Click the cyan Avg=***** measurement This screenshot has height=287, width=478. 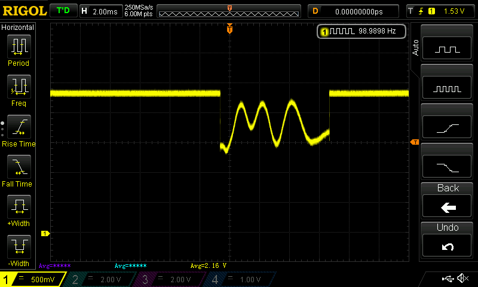[130, 265]
